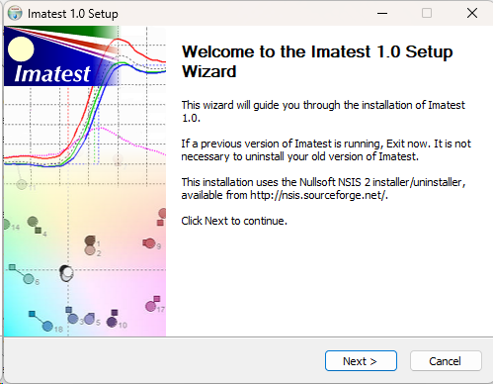This screenshot has height=384, width=493.
Task: Cancel the Imatest setup
Action: [x=446, y=361]
